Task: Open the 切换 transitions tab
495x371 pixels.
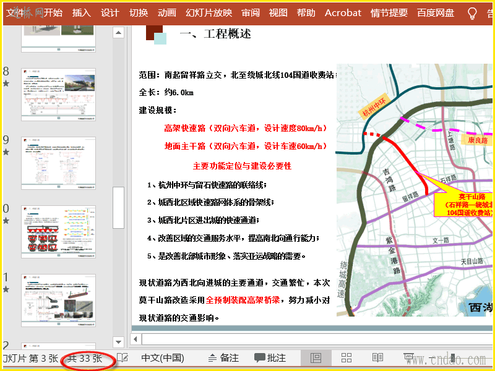Action: [139, 12]
